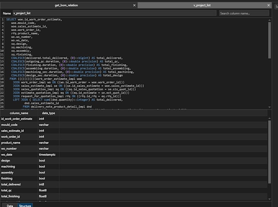Select the wo_number column row
278x207 pixels.
click(x=134, y=148)
